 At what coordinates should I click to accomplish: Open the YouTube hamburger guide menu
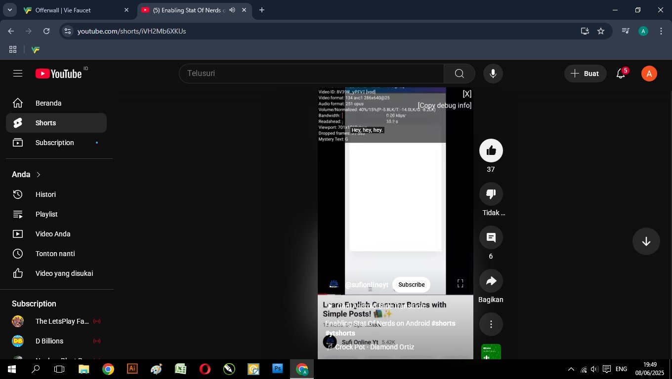pos(18,74)
